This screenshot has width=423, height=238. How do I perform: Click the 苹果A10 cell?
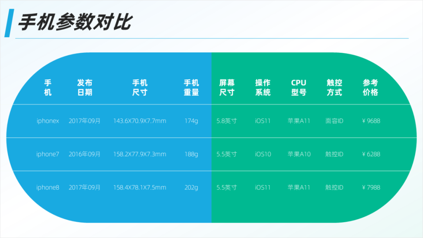point(299,154)
